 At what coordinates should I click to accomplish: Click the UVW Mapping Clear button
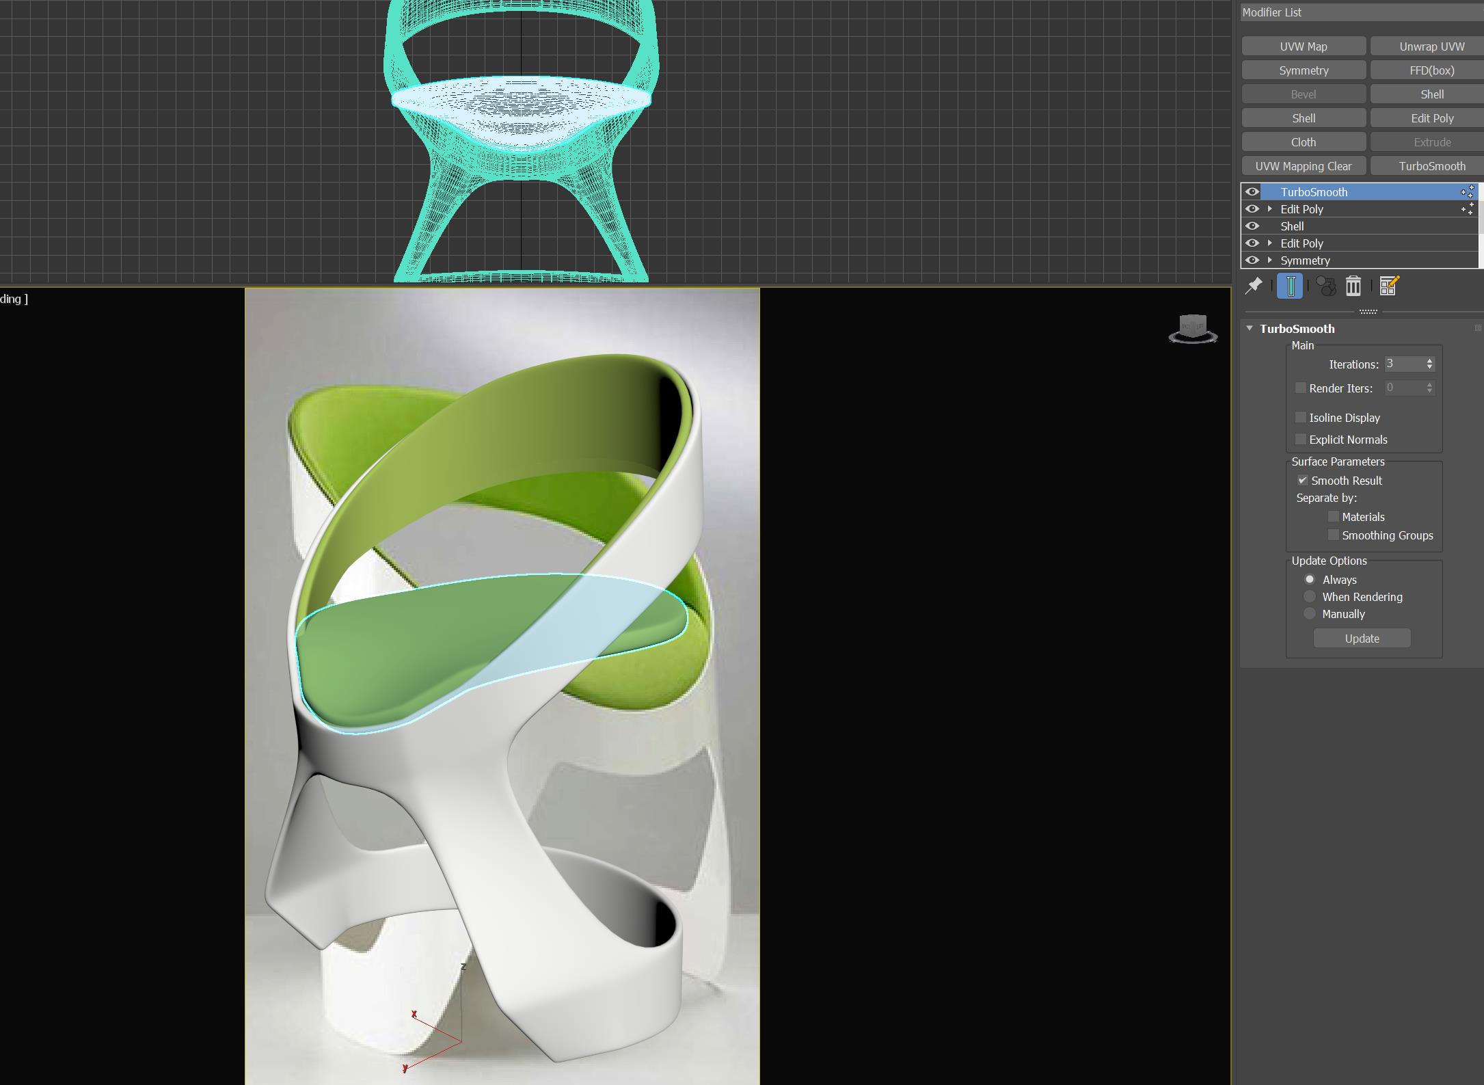pyautogui.click(x=1304, y=166)
